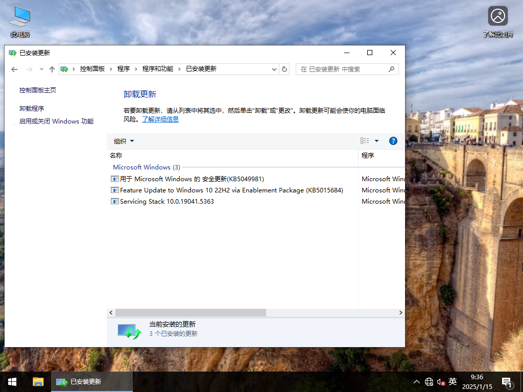The image size is (523, 392).
Task: Click the 刷新 icon next to address bar
Action: pyautogui.click(x=284, y=69)
